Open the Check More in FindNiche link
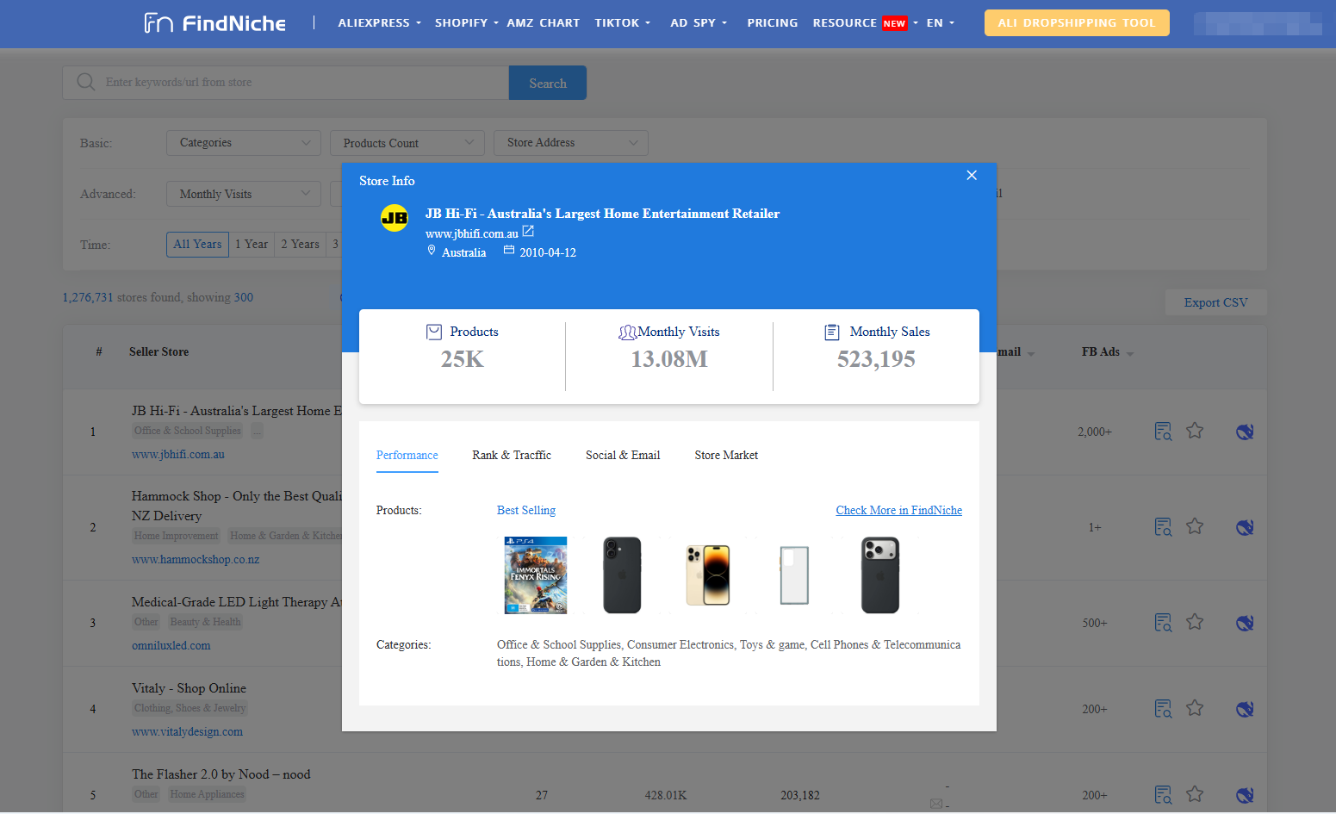This screenshot has height=814, width=1336. (898, 510)
